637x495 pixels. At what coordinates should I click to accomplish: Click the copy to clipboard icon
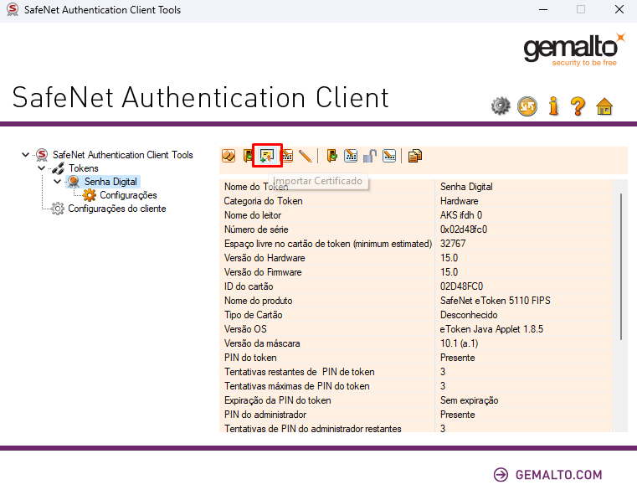point(414,155)
